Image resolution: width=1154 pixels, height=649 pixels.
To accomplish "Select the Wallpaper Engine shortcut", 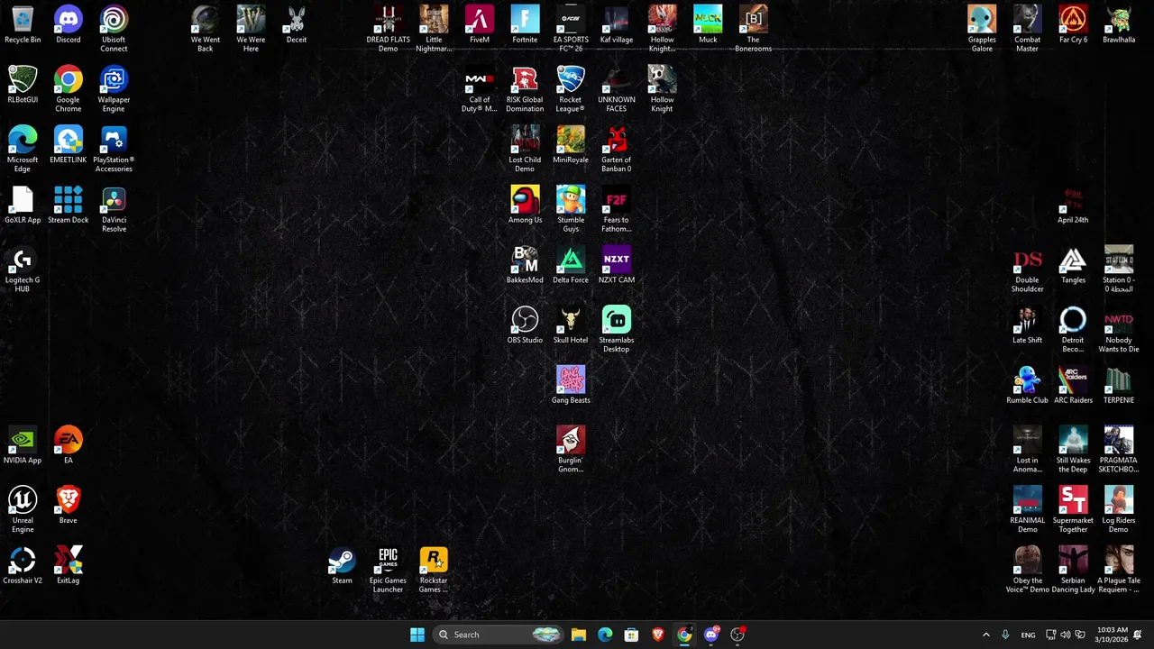I will click(x=114, y=89).
